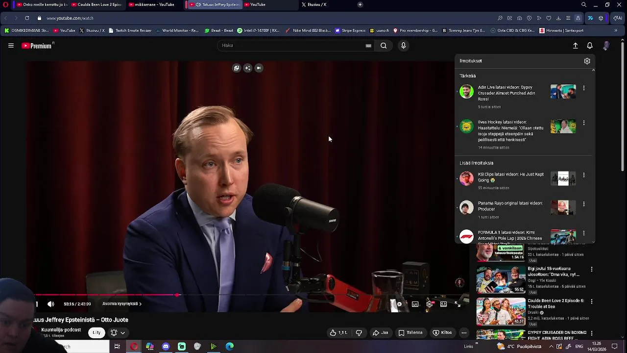The width and height of the screenshot is (627, 353).
Task: Open the YouTube hamburger guide menu
Action: tap(11, 46)
